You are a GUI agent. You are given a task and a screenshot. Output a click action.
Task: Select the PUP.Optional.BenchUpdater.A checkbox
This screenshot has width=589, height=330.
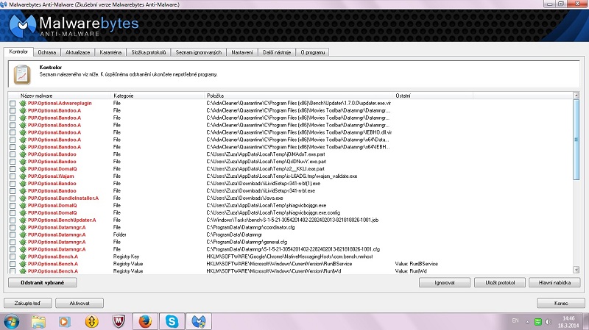click(13, 220)
